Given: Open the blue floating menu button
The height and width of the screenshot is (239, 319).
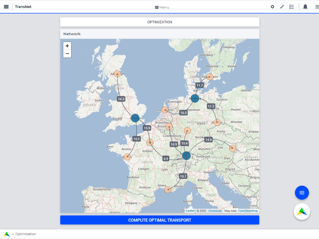Looking at the screenshot, I should (302, 193).
